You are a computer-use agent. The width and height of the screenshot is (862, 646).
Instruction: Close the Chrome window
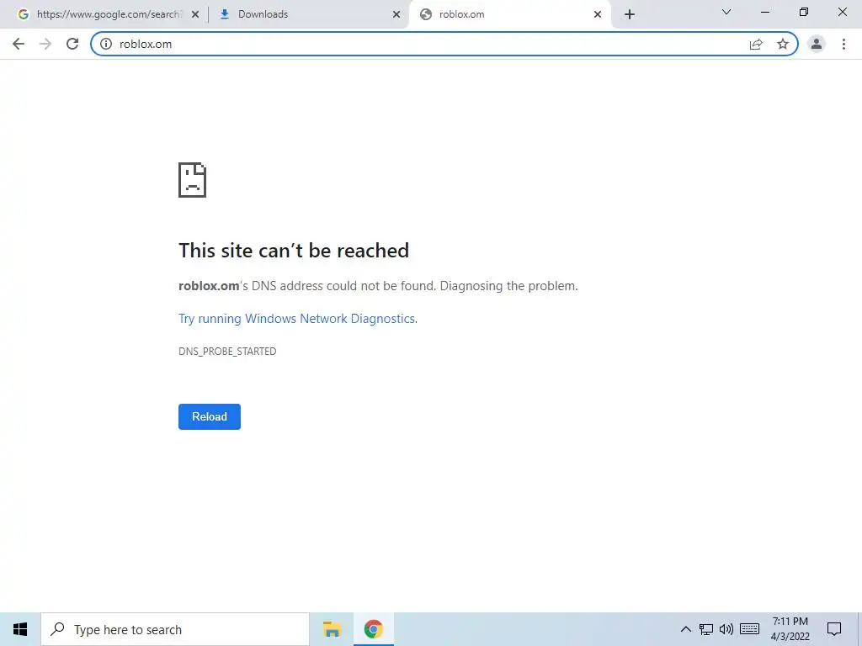click(842, 12)
